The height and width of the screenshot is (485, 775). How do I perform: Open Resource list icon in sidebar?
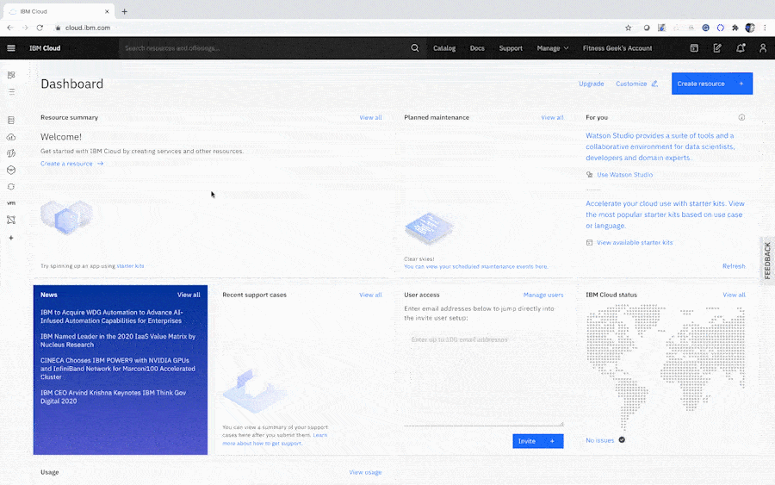pyautogui.click(x=11, y=92)
